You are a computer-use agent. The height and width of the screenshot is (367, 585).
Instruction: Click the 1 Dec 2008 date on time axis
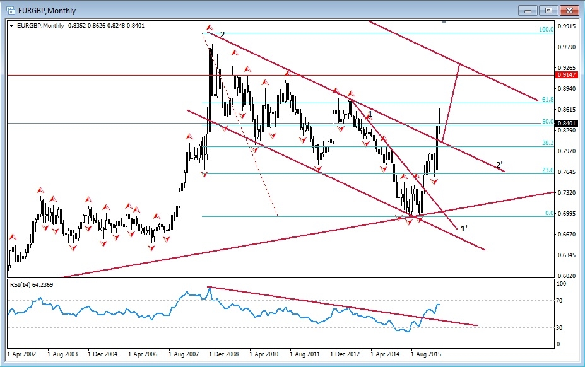tap(223, 356)
